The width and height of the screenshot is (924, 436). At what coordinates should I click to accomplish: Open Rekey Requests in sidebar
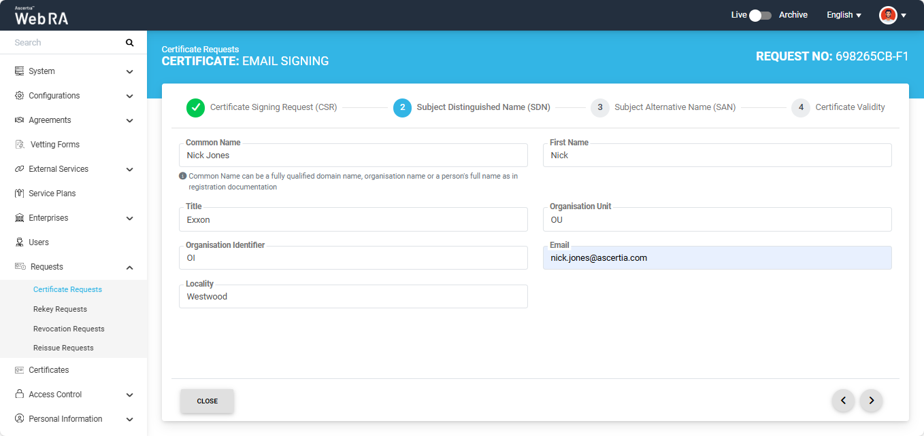tap(60, 309)
